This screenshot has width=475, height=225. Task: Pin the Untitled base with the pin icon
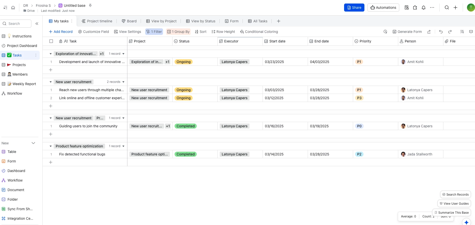[90, 6]
